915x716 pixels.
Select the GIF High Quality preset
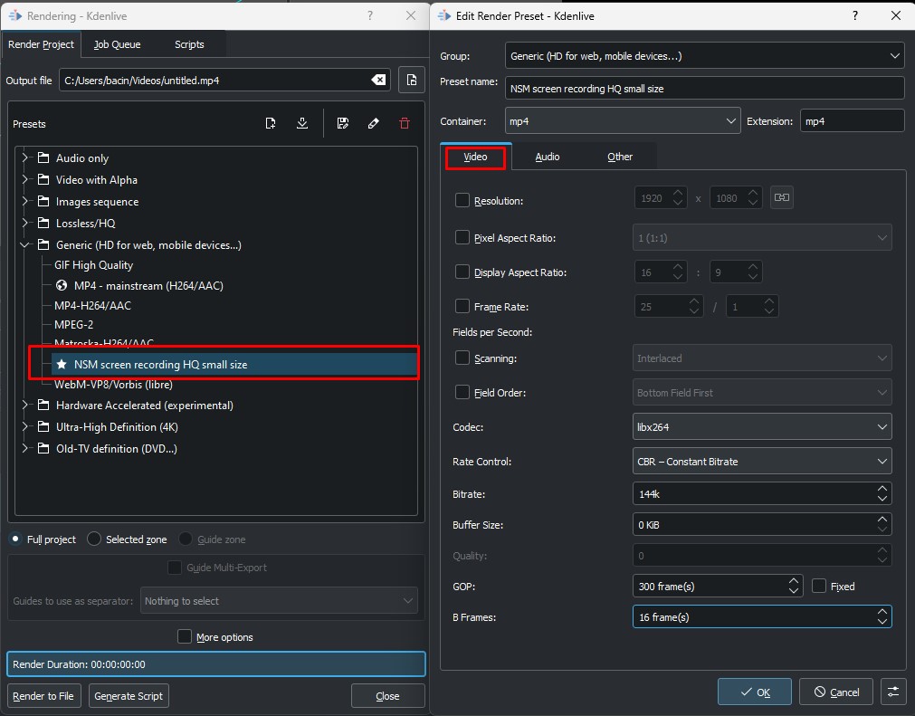93,265
